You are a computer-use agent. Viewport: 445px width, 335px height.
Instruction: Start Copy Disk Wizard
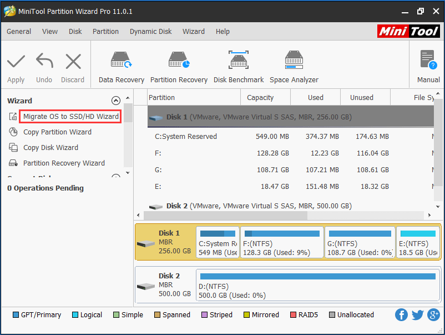click(x=50, y=148)
